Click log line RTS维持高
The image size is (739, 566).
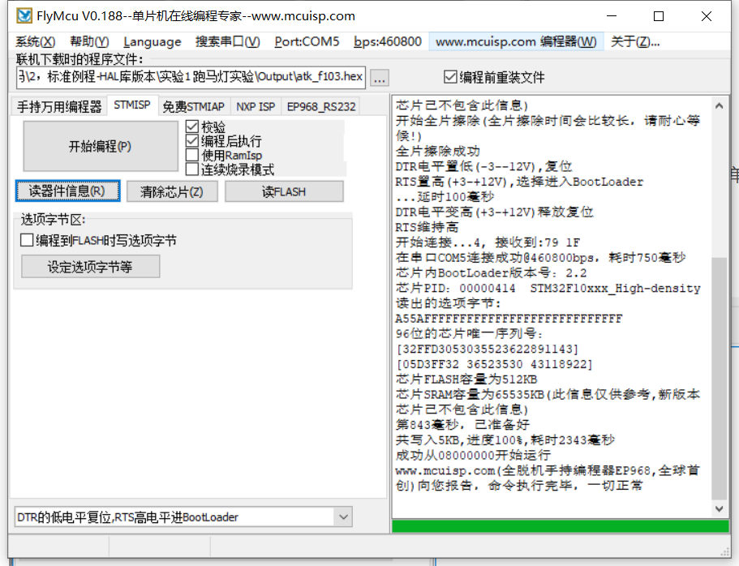(x=427, y=227)
